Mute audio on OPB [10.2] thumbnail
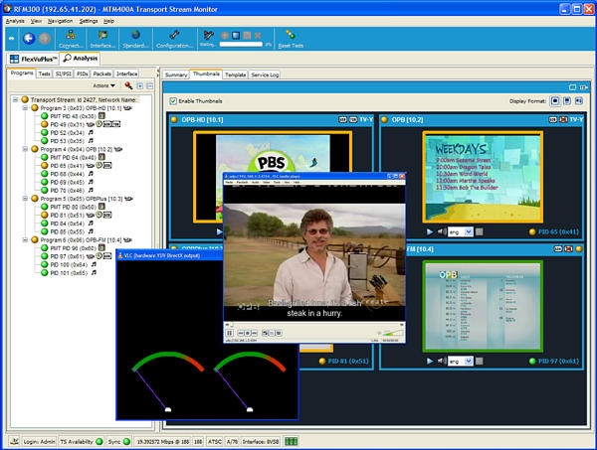 pyautogui.click(x=441, y=231)
